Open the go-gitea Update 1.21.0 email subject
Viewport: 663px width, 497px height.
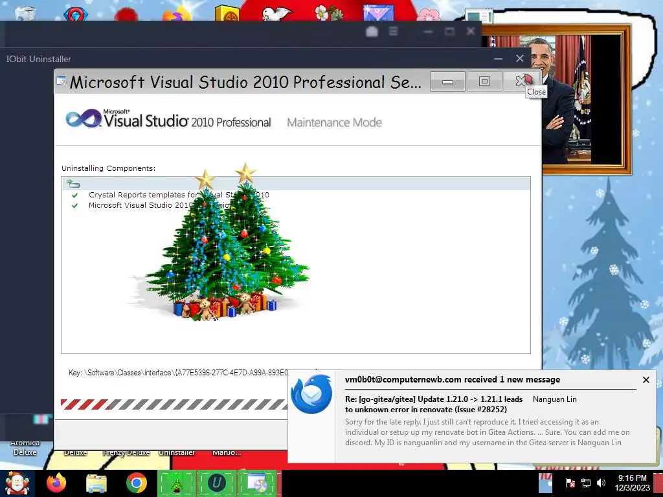pyautogui.click(x=433, y=404)
